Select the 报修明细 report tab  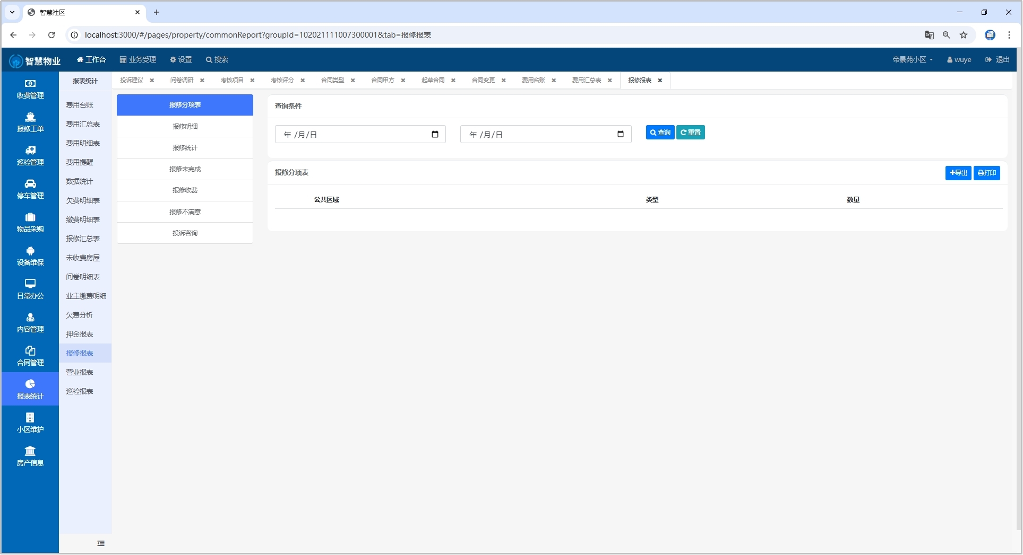pyautogui.click(x=185, y=127)
